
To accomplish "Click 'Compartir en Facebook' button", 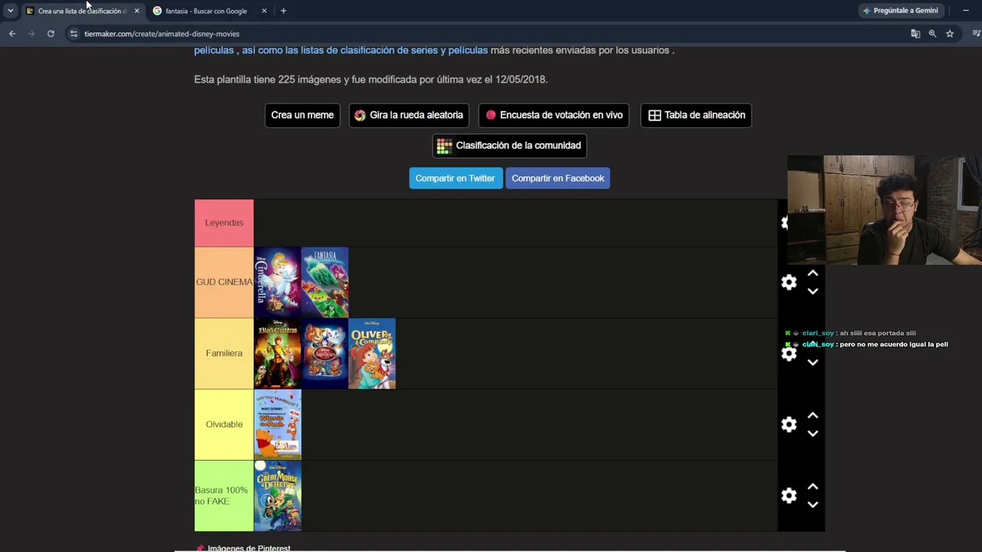I will (558, 178).
